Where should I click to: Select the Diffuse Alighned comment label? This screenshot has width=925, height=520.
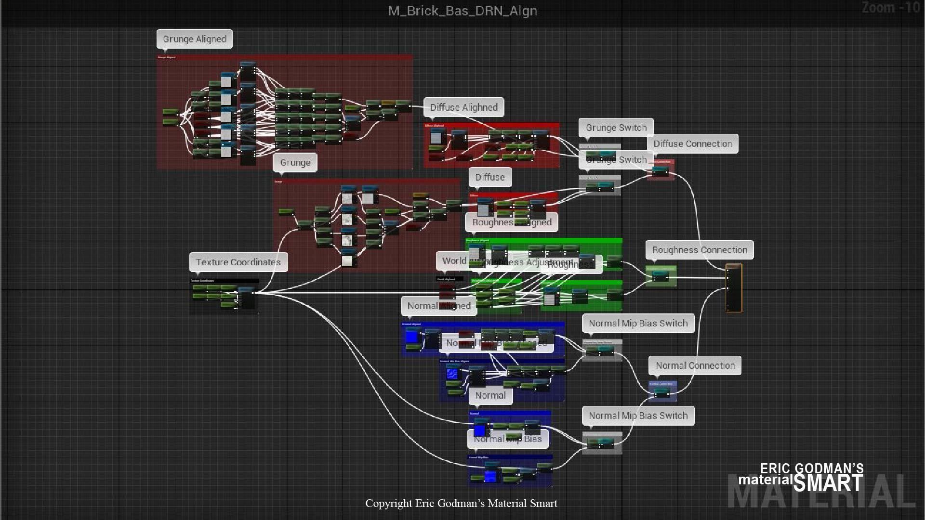click(x=463, y=107)
